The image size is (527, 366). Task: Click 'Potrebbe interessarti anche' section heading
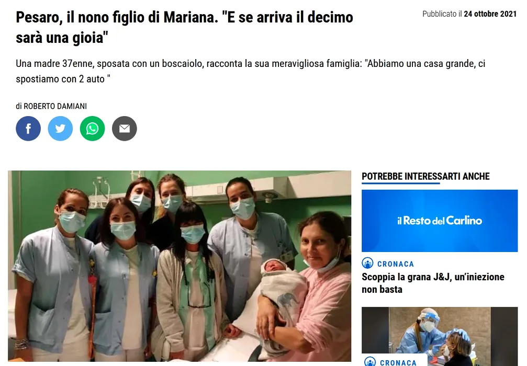(425, 176)
